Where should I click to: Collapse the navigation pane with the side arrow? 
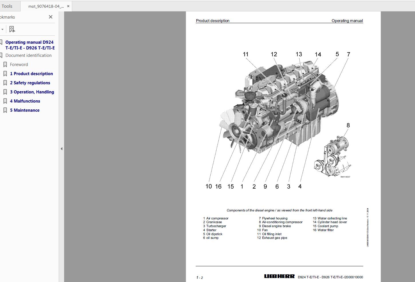coord(61,149)
